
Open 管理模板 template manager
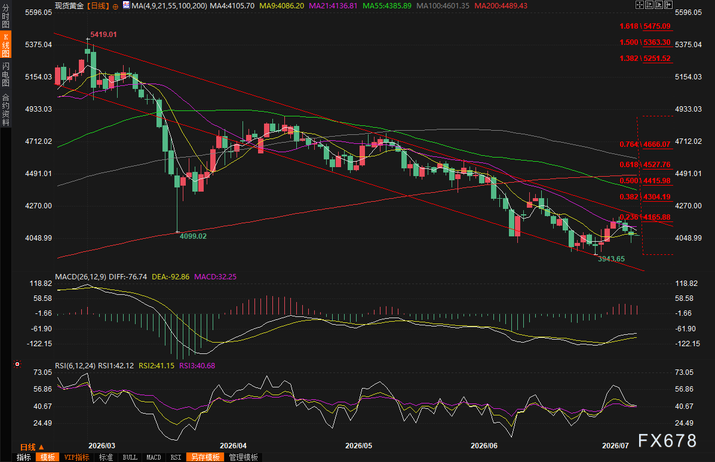click(244, 457)
